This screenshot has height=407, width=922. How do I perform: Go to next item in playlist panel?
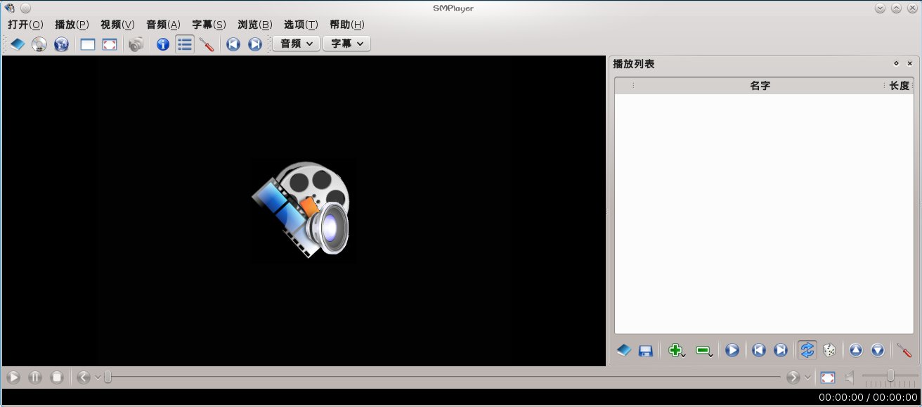781,350
